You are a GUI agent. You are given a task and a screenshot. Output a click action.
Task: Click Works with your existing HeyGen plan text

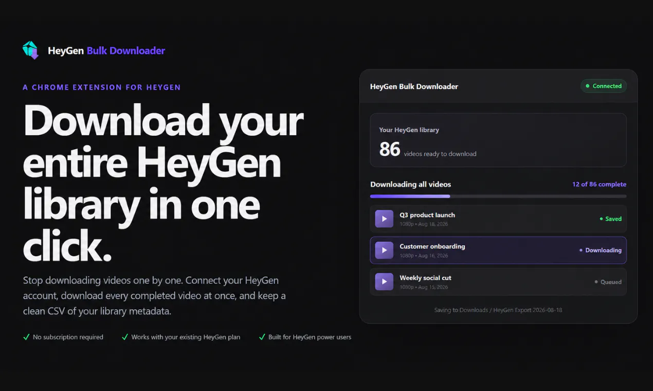point(186,337)
